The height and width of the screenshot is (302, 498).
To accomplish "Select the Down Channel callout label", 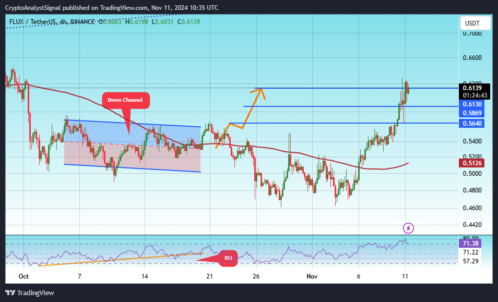I will 125,100.
